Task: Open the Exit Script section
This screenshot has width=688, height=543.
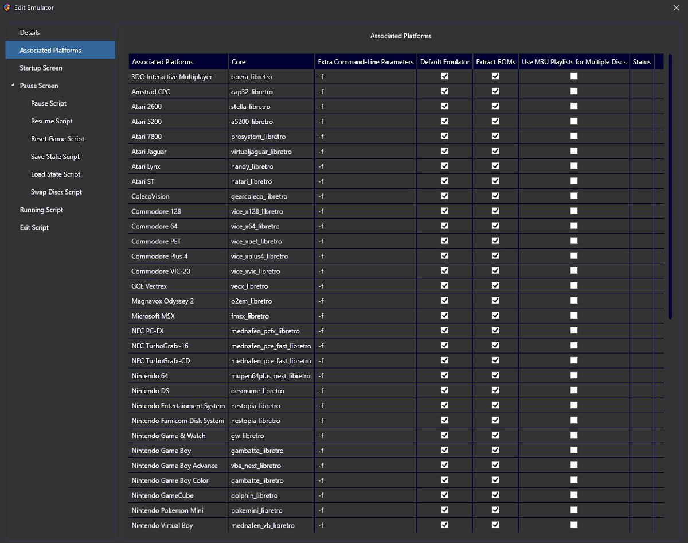Action: pos(34,228)
